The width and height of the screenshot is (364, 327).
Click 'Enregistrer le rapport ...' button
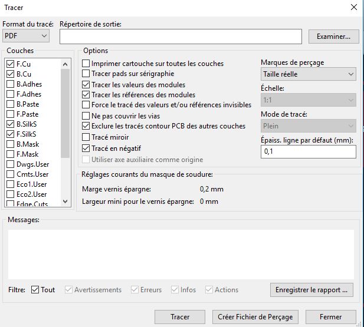point(311,290)
